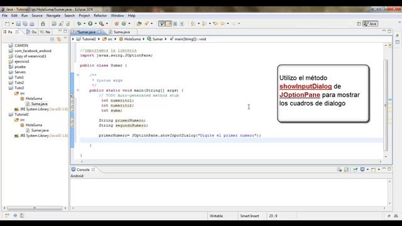Click the Search flashlight toolbar icon

coord(146,24)
